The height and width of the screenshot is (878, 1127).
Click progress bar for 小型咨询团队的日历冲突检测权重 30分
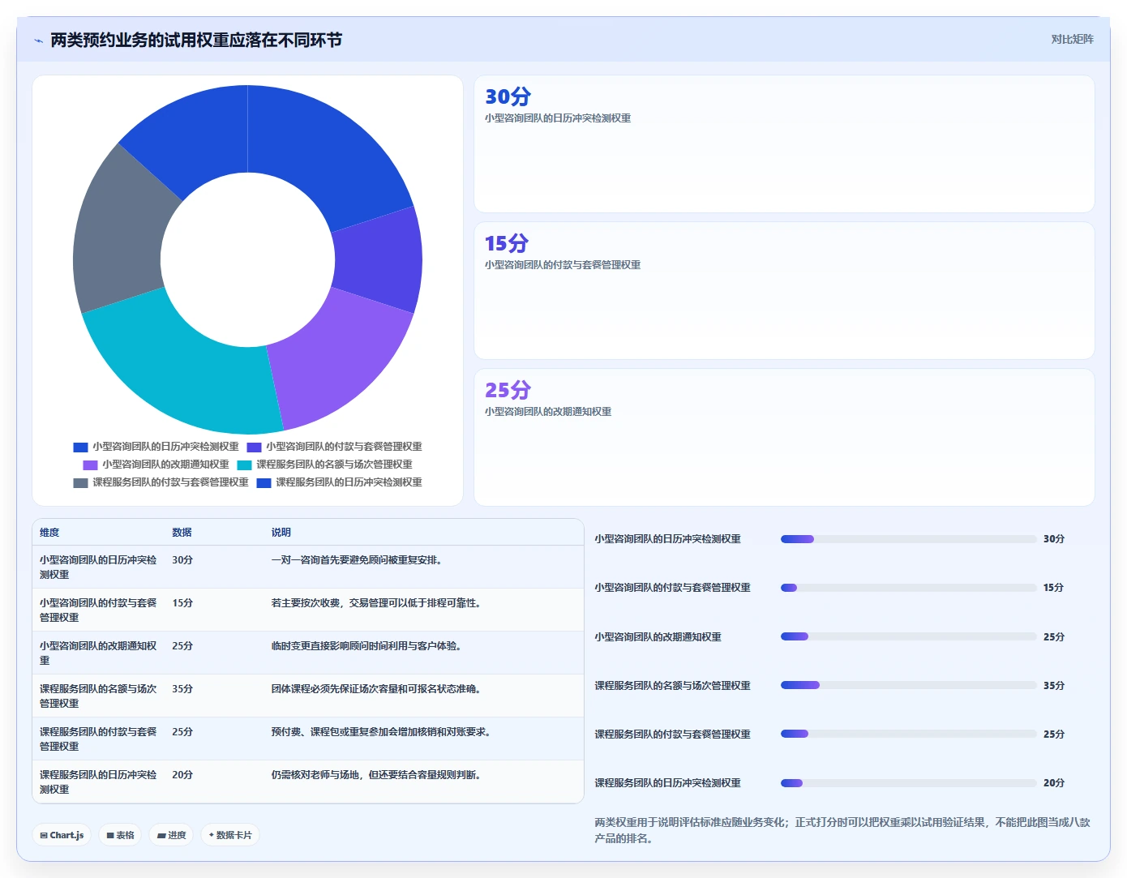(x=909, y=539)
